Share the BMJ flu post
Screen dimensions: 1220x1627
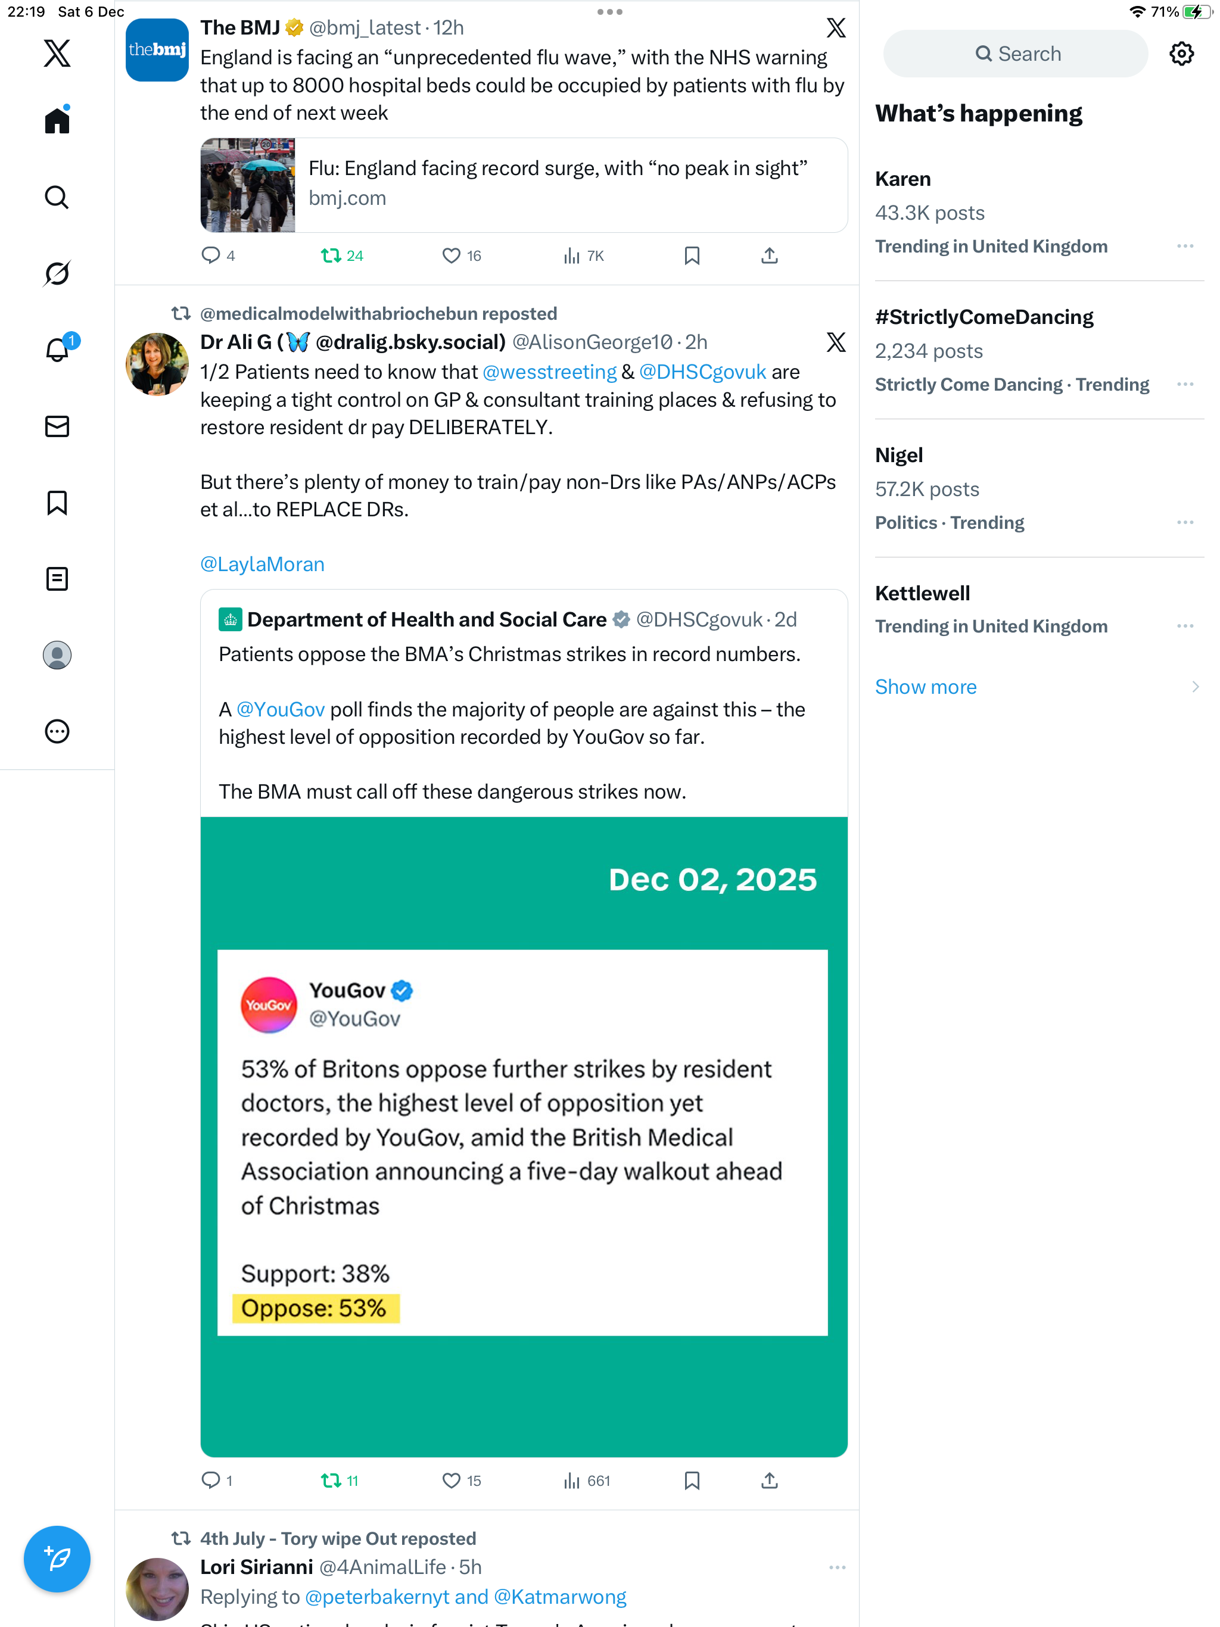click(769, 256)
